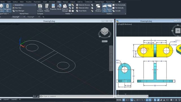Switch to Layout1 tab
Viewport: 181px width, 102px height.
pyautogui.click(x=6, y=99)
